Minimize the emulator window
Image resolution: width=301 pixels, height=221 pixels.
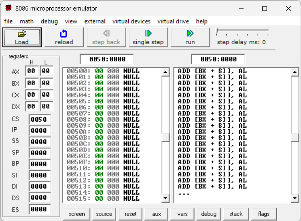point(241,9)
